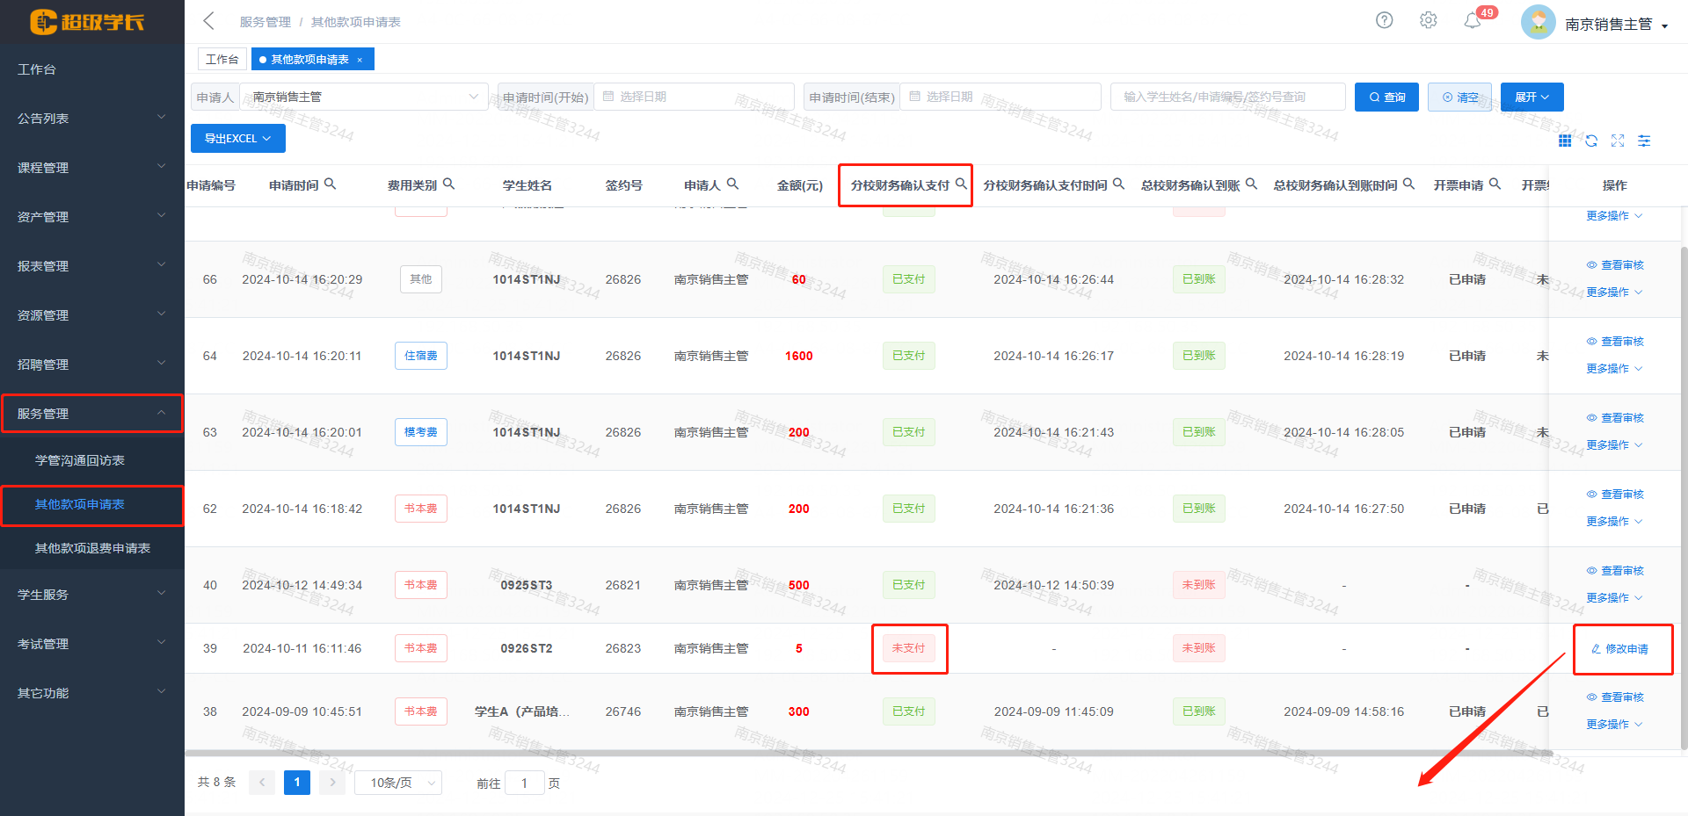Open the column settings sliders icon
The height and width of the screenshot is (816, 1688).
coord(1644,141)
